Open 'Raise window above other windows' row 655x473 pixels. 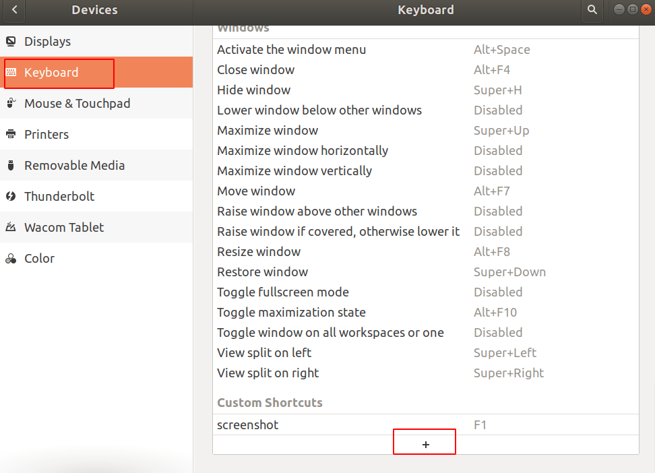[x=425, y=211]
